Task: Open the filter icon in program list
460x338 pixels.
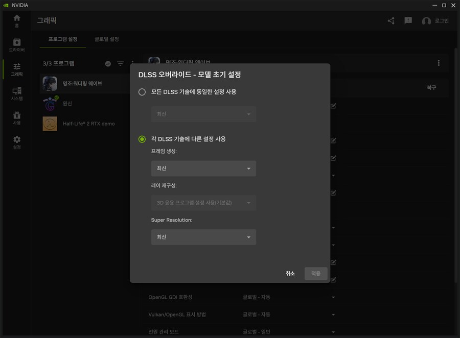Action: coord(120,64)
